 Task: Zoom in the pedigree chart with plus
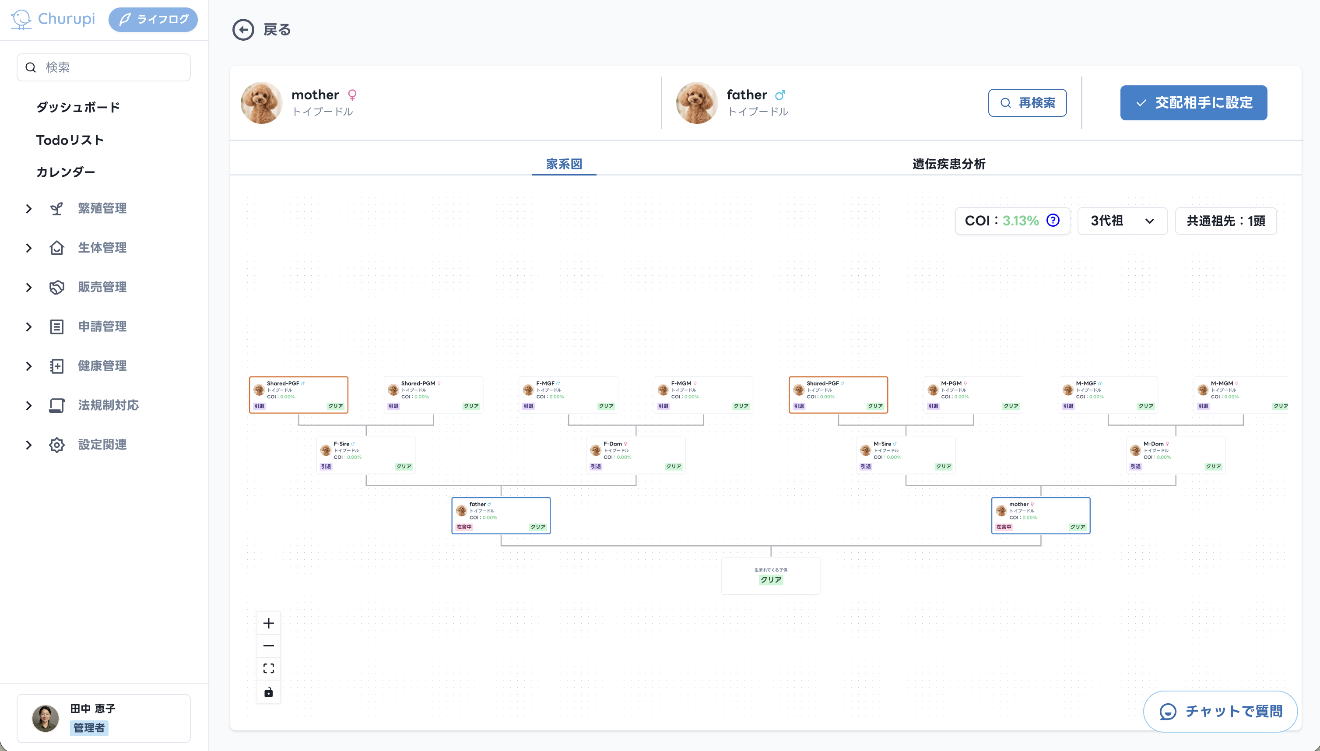[x=269, y=623]
